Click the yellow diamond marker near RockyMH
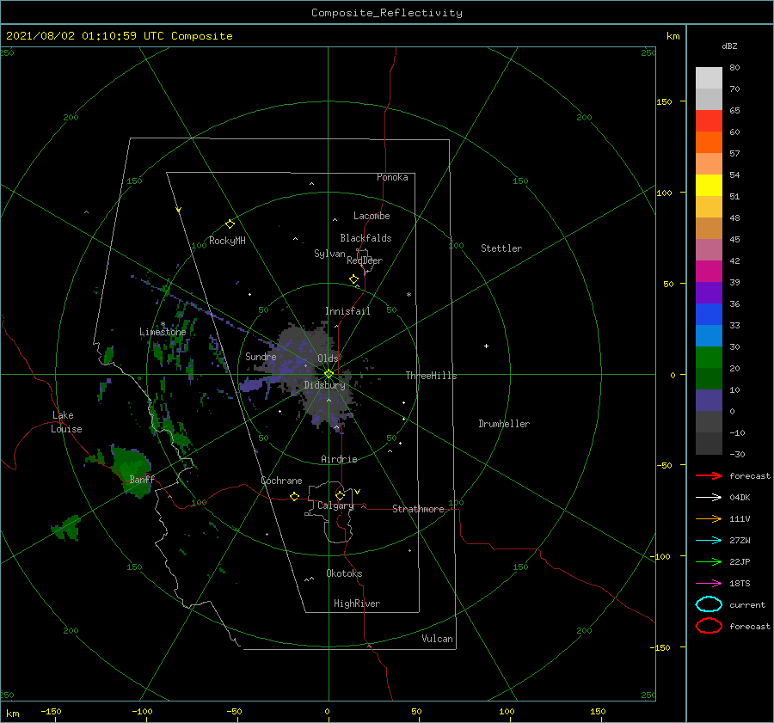The height and width of the screenshot is (723, 774). (x=230, y=224)
